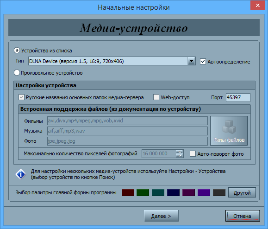Pick the dark red palette swatch

[128, 192]
